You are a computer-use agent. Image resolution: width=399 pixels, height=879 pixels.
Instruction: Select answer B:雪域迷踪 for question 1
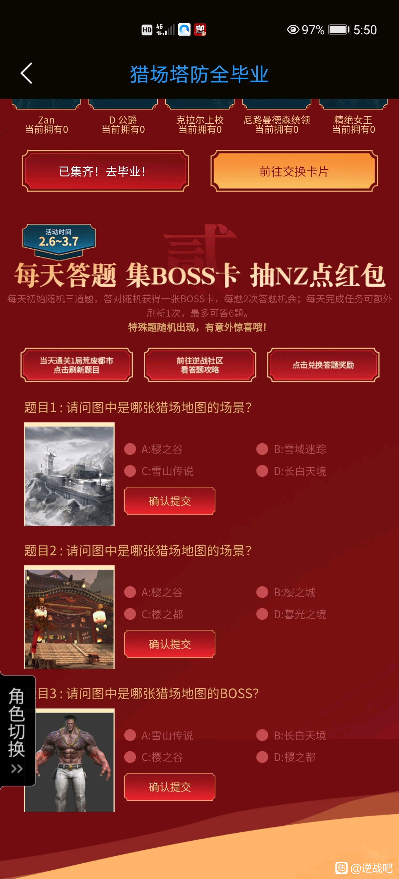[x=291, y=449]
